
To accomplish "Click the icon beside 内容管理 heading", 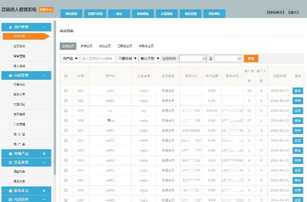I will (x=10, y=76).
